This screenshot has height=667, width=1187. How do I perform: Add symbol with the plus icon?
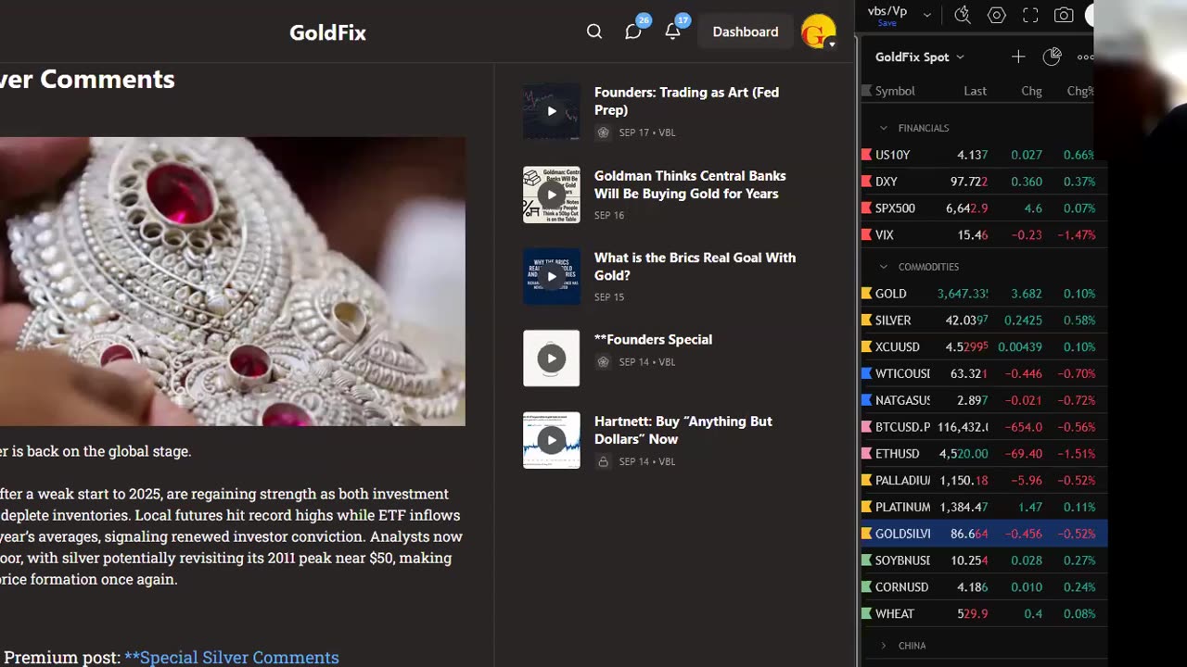[x=1018, y=57]
